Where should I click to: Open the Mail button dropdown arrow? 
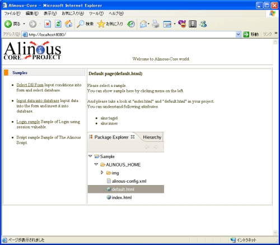148,24
